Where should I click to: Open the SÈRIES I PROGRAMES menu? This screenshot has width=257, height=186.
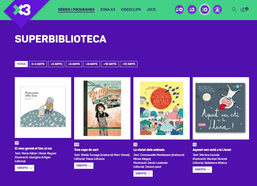(76, 10)
